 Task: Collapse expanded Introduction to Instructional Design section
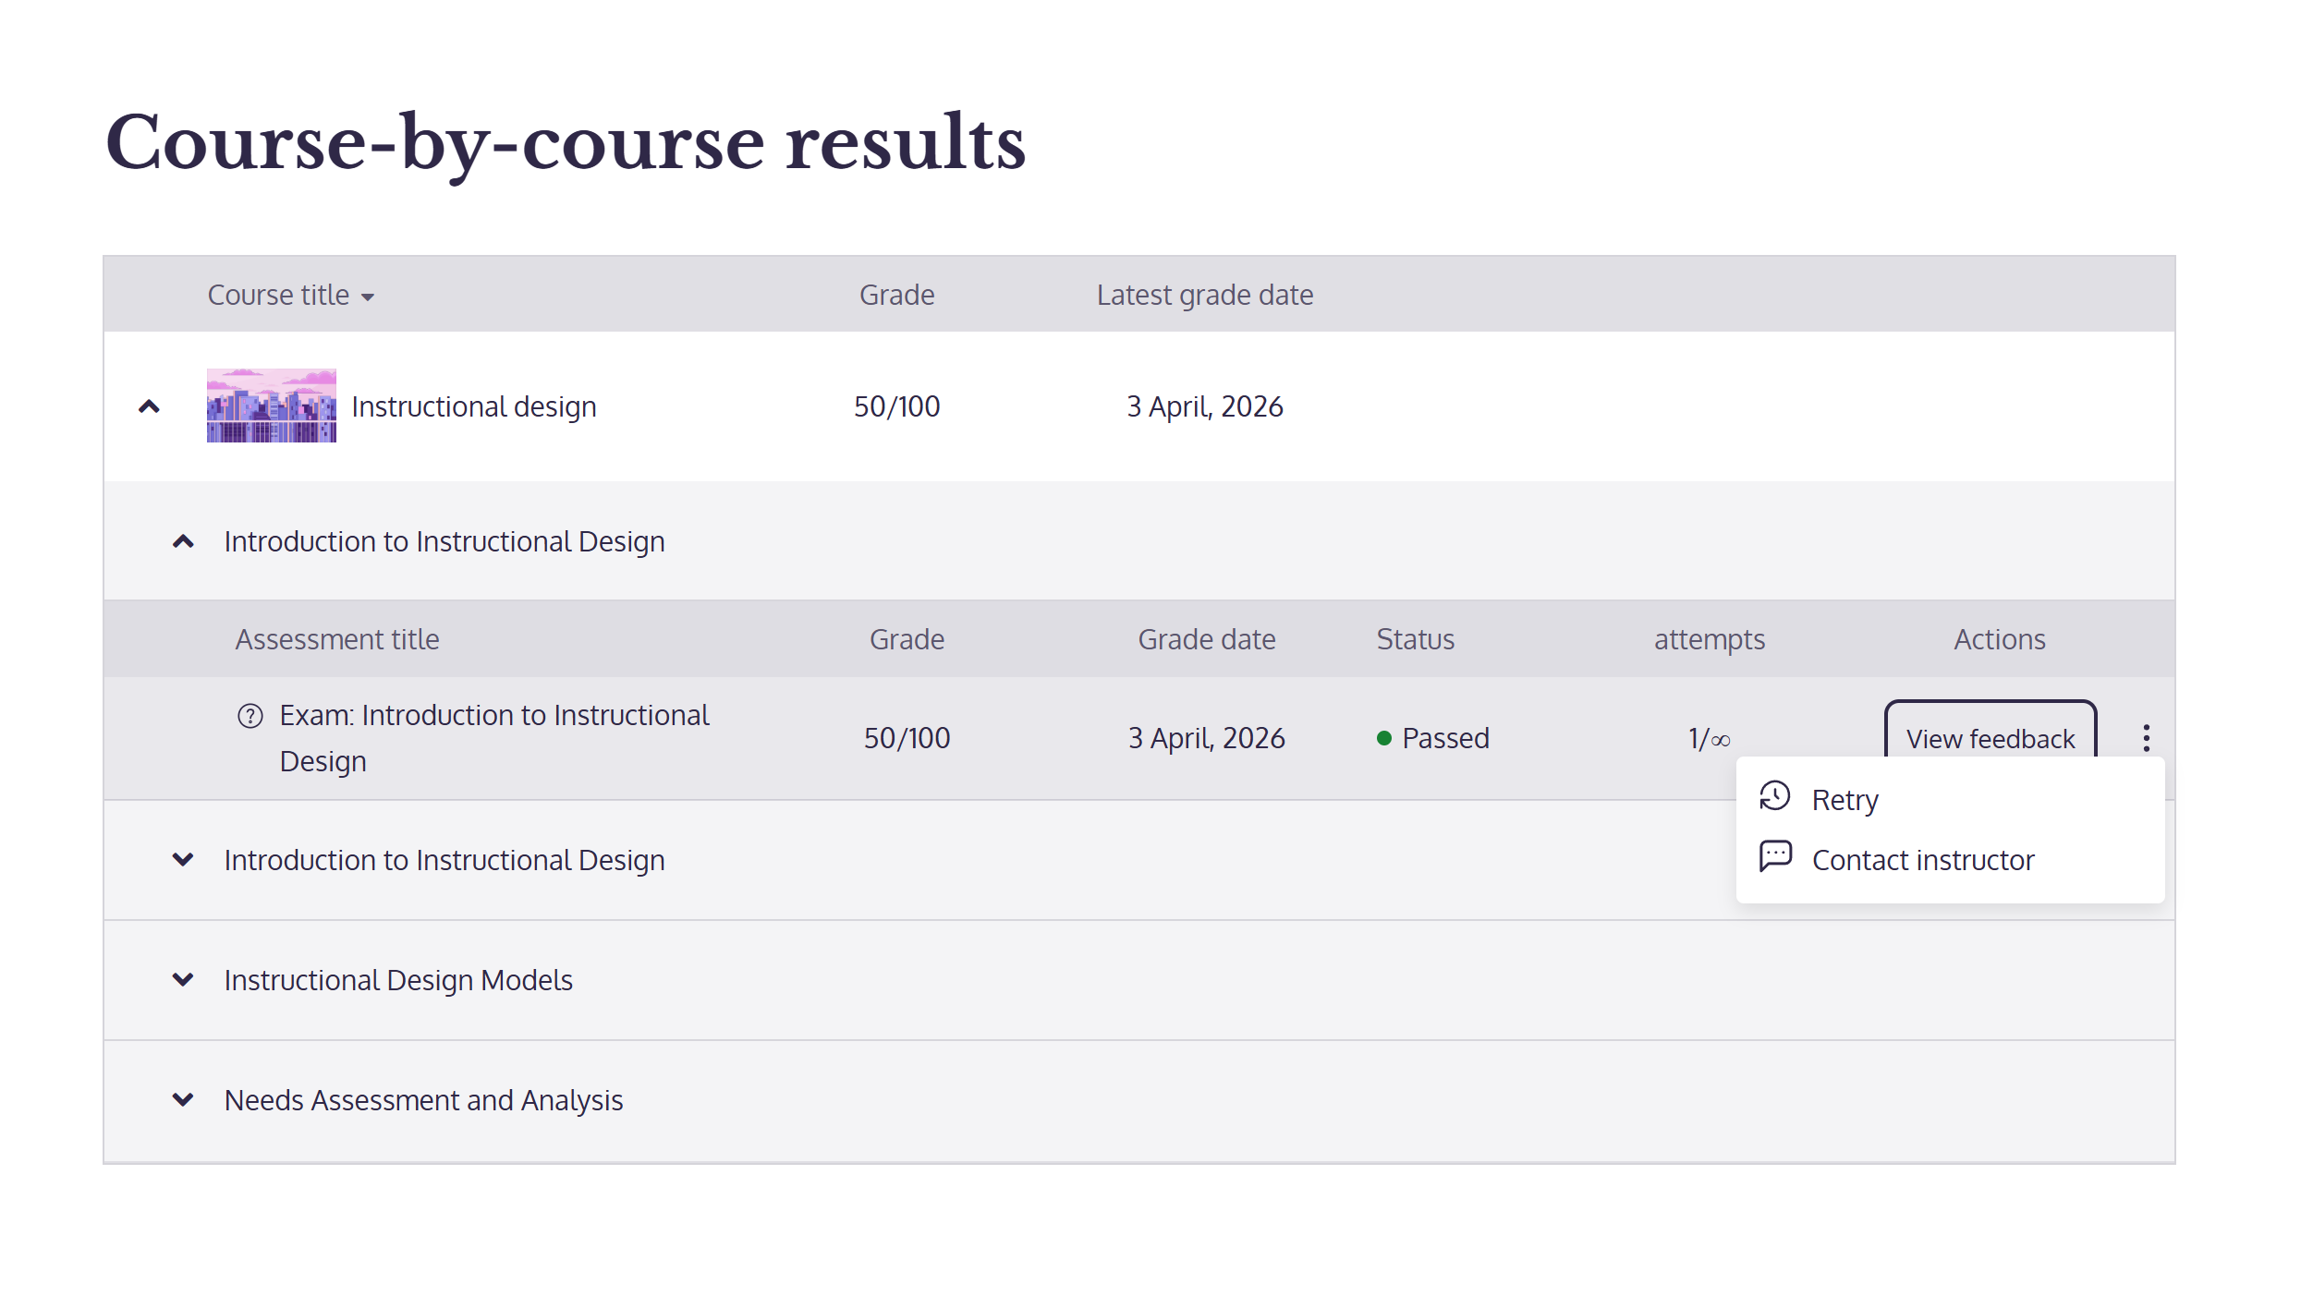click(x=183, y=541)
